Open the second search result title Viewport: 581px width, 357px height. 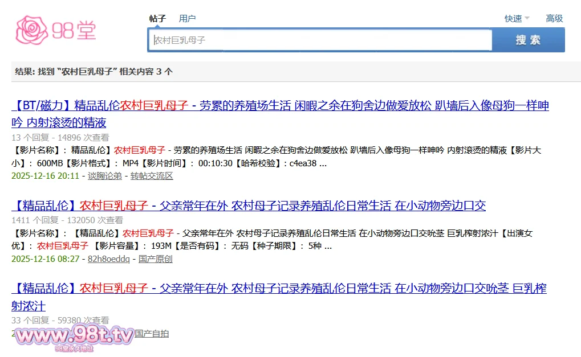pyautogui.click(x=249, y=206)
